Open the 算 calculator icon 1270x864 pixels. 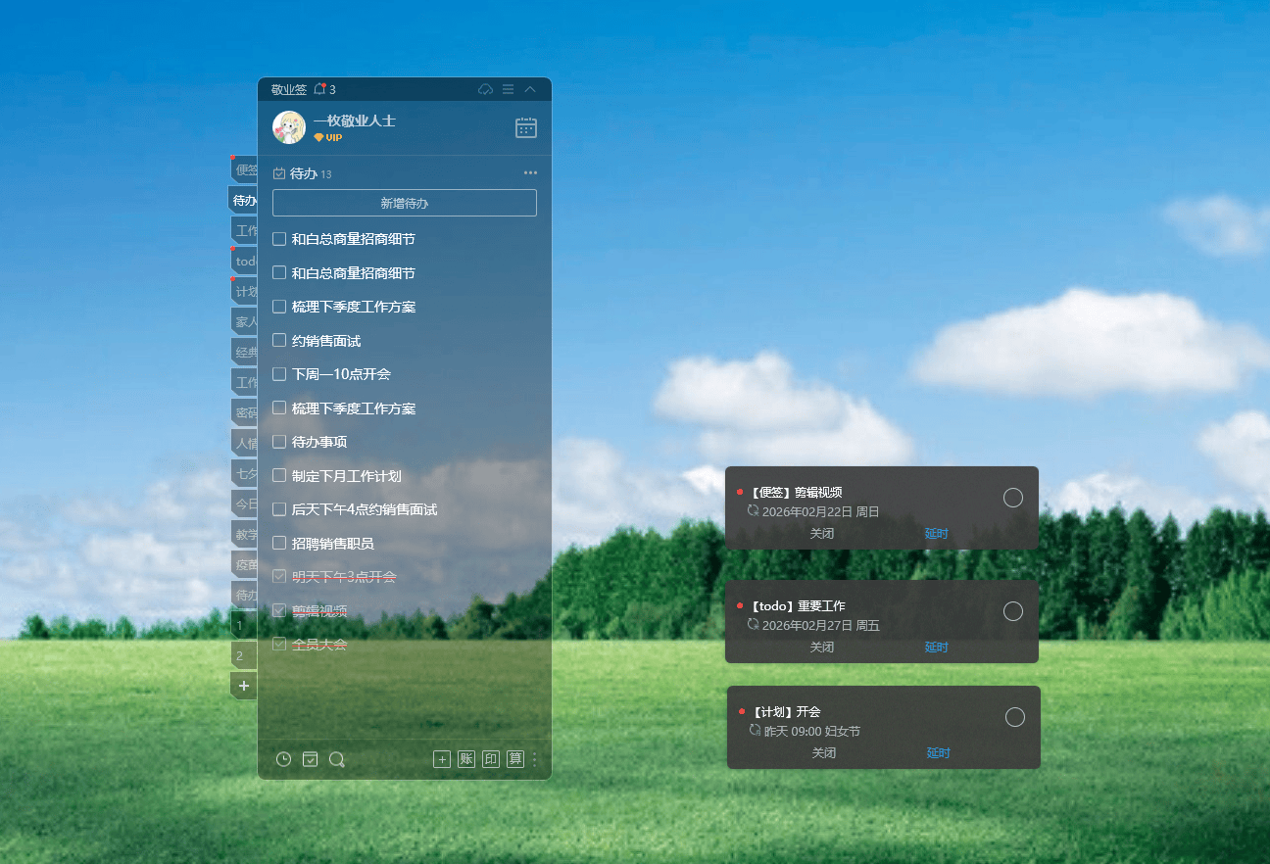[515, 759]
